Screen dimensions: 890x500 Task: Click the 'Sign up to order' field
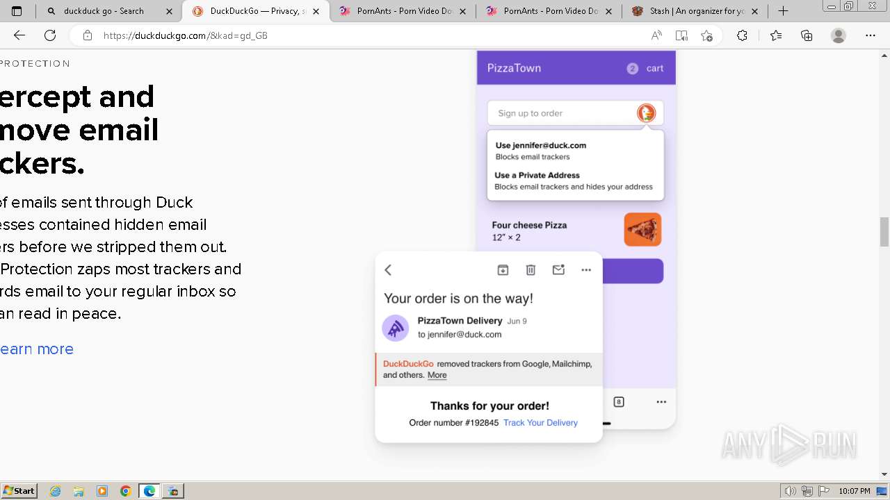[576, 113]
